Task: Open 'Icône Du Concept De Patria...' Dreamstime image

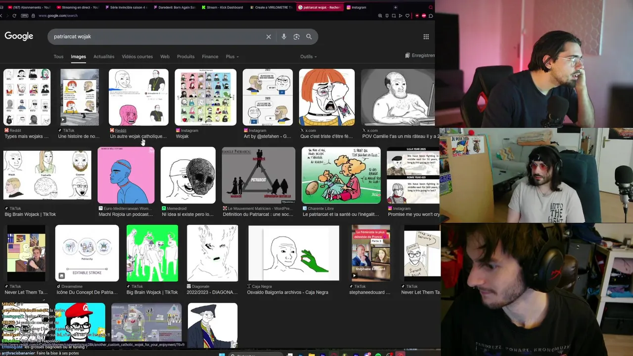Action: point(87,253)
